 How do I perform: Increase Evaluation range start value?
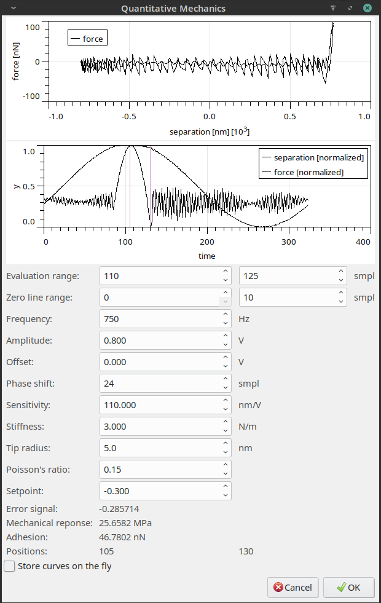[226, 272]
